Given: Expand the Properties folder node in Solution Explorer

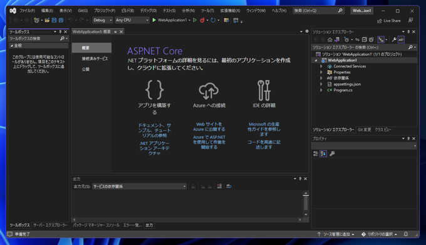Looking at the screenshot, I should click(x=321, y=72).
